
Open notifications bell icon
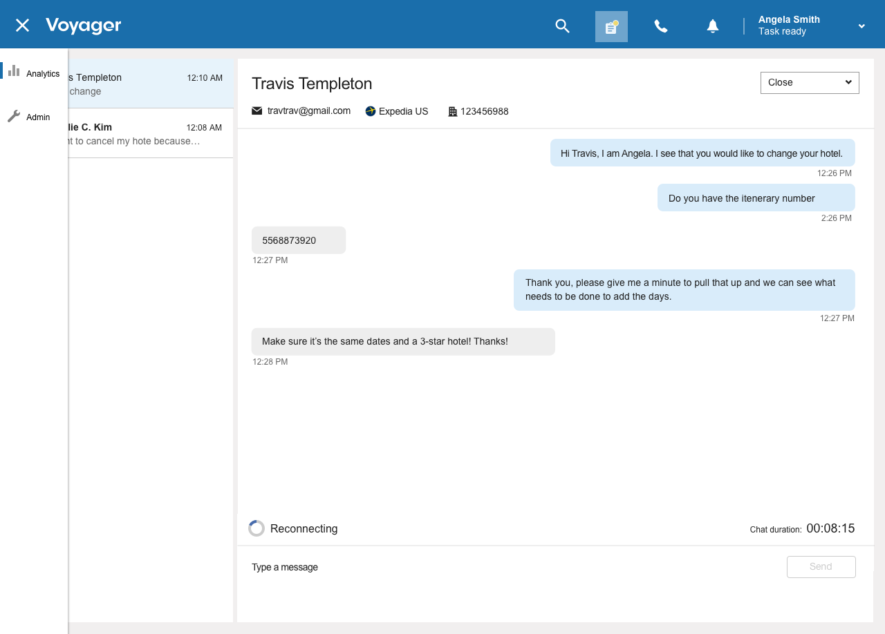[712, 26]
